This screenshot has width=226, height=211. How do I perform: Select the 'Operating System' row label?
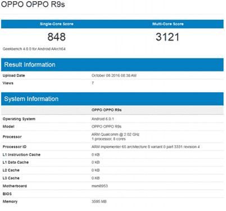(19, 119)
